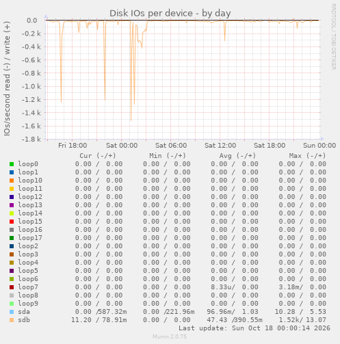Click the loop11 yellow color swatch
The height and width of the screenshot is (344, 340).
(x=12, y=189)
